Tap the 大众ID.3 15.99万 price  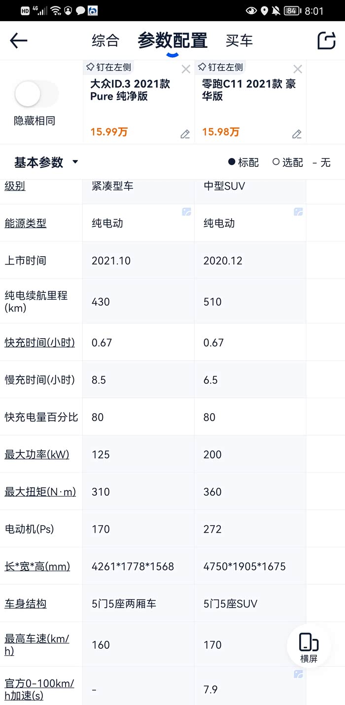click(x=109, y=132)
